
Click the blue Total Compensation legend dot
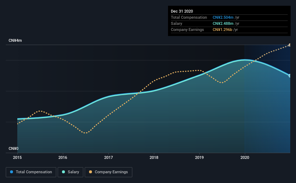pos(12,172)
